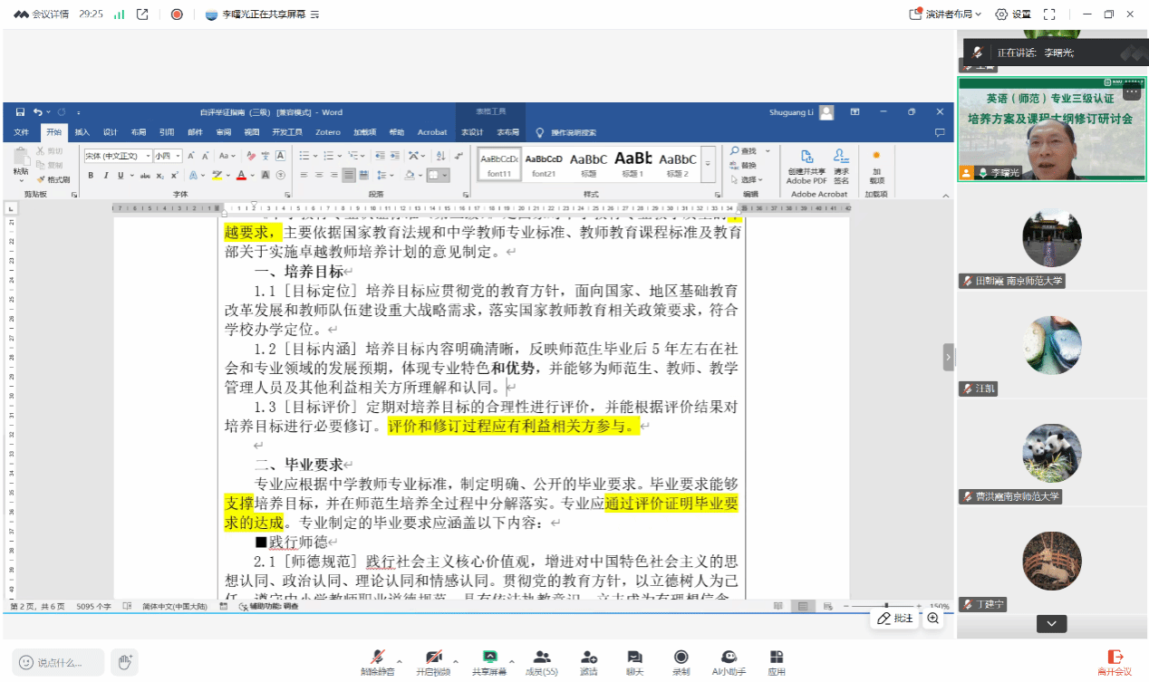Click the Share Screen icon
Image resolution: width=1149 pixels, height=682 pixels.
point(489,658)
